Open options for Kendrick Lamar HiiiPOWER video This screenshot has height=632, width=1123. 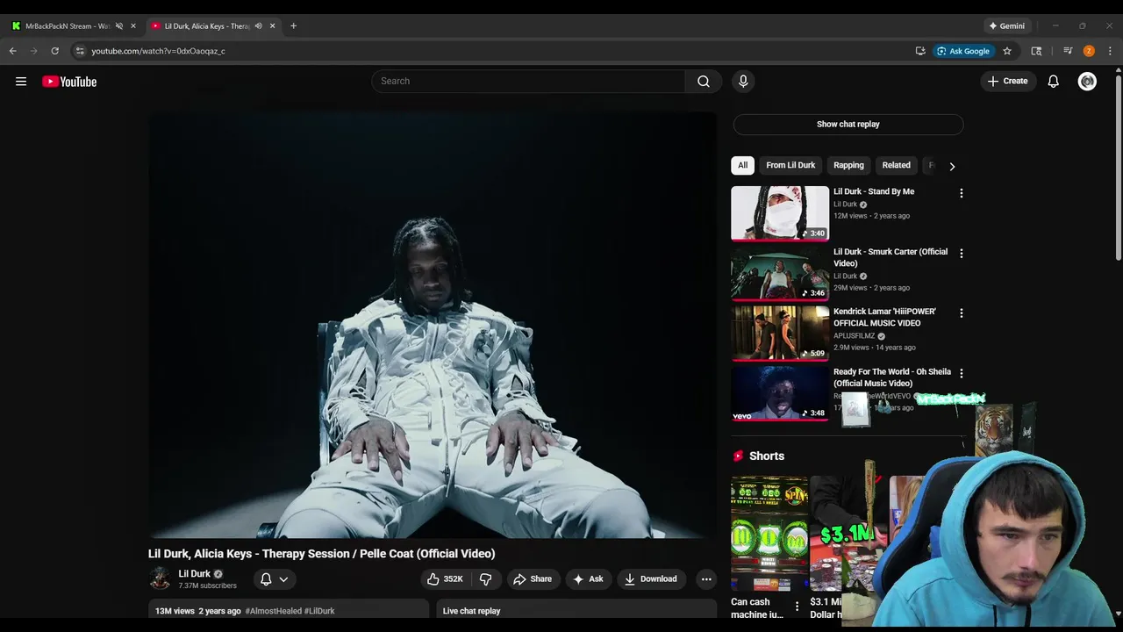(x=962, y=312)
